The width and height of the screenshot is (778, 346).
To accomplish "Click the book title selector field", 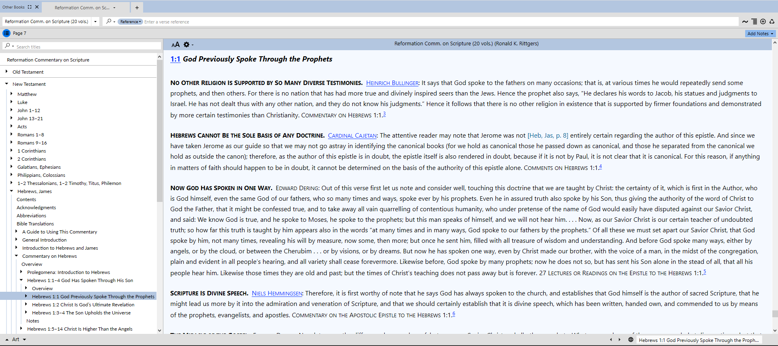I will [47, 22].
